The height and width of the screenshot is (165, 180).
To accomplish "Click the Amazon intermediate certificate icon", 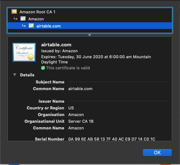I will (23, 19).
